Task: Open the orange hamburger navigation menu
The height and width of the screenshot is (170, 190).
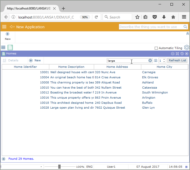Action: click(x=4, y=27)
